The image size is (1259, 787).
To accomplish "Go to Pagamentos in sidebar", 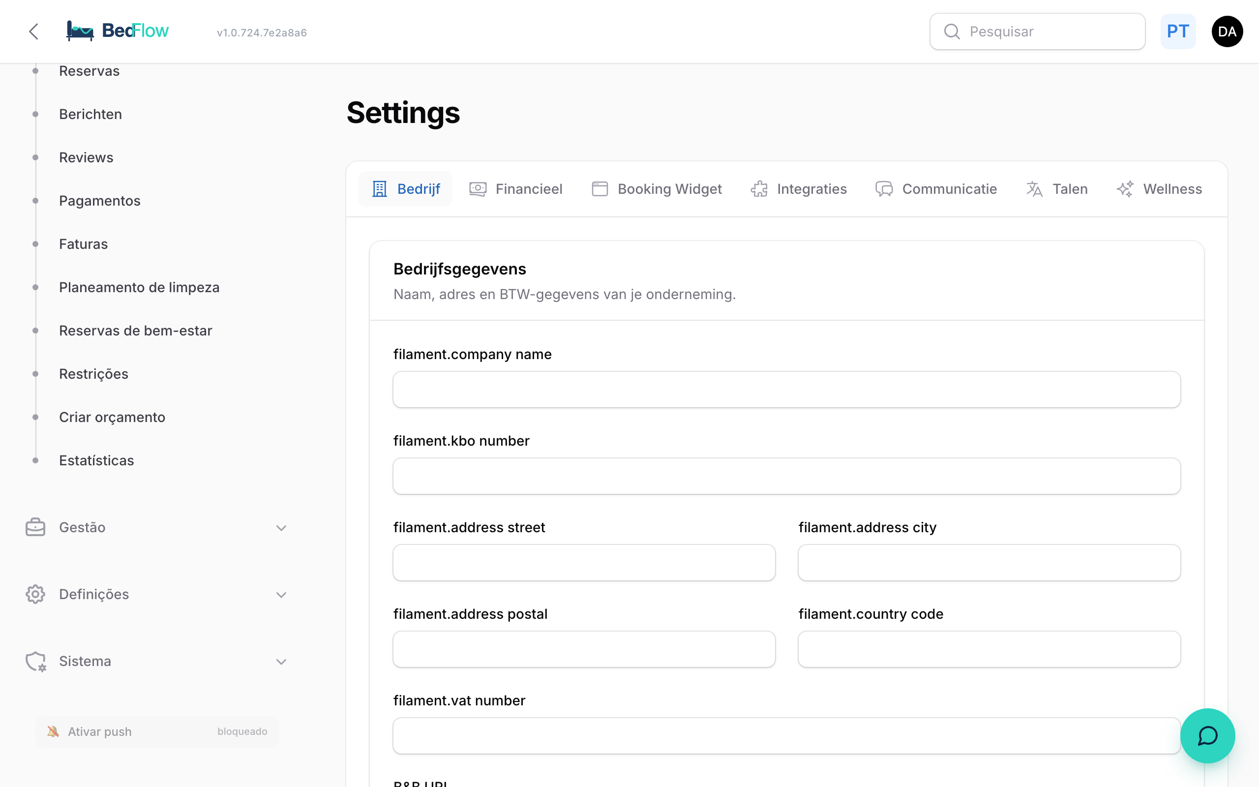I will click(x=100, y=201).
